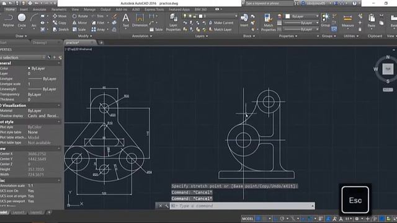Open Layer Properties manager
Screen dimensions: 397x223
tap(173, 22)
